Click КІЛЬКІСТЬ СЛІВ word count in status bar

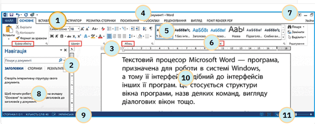(37, 114)
